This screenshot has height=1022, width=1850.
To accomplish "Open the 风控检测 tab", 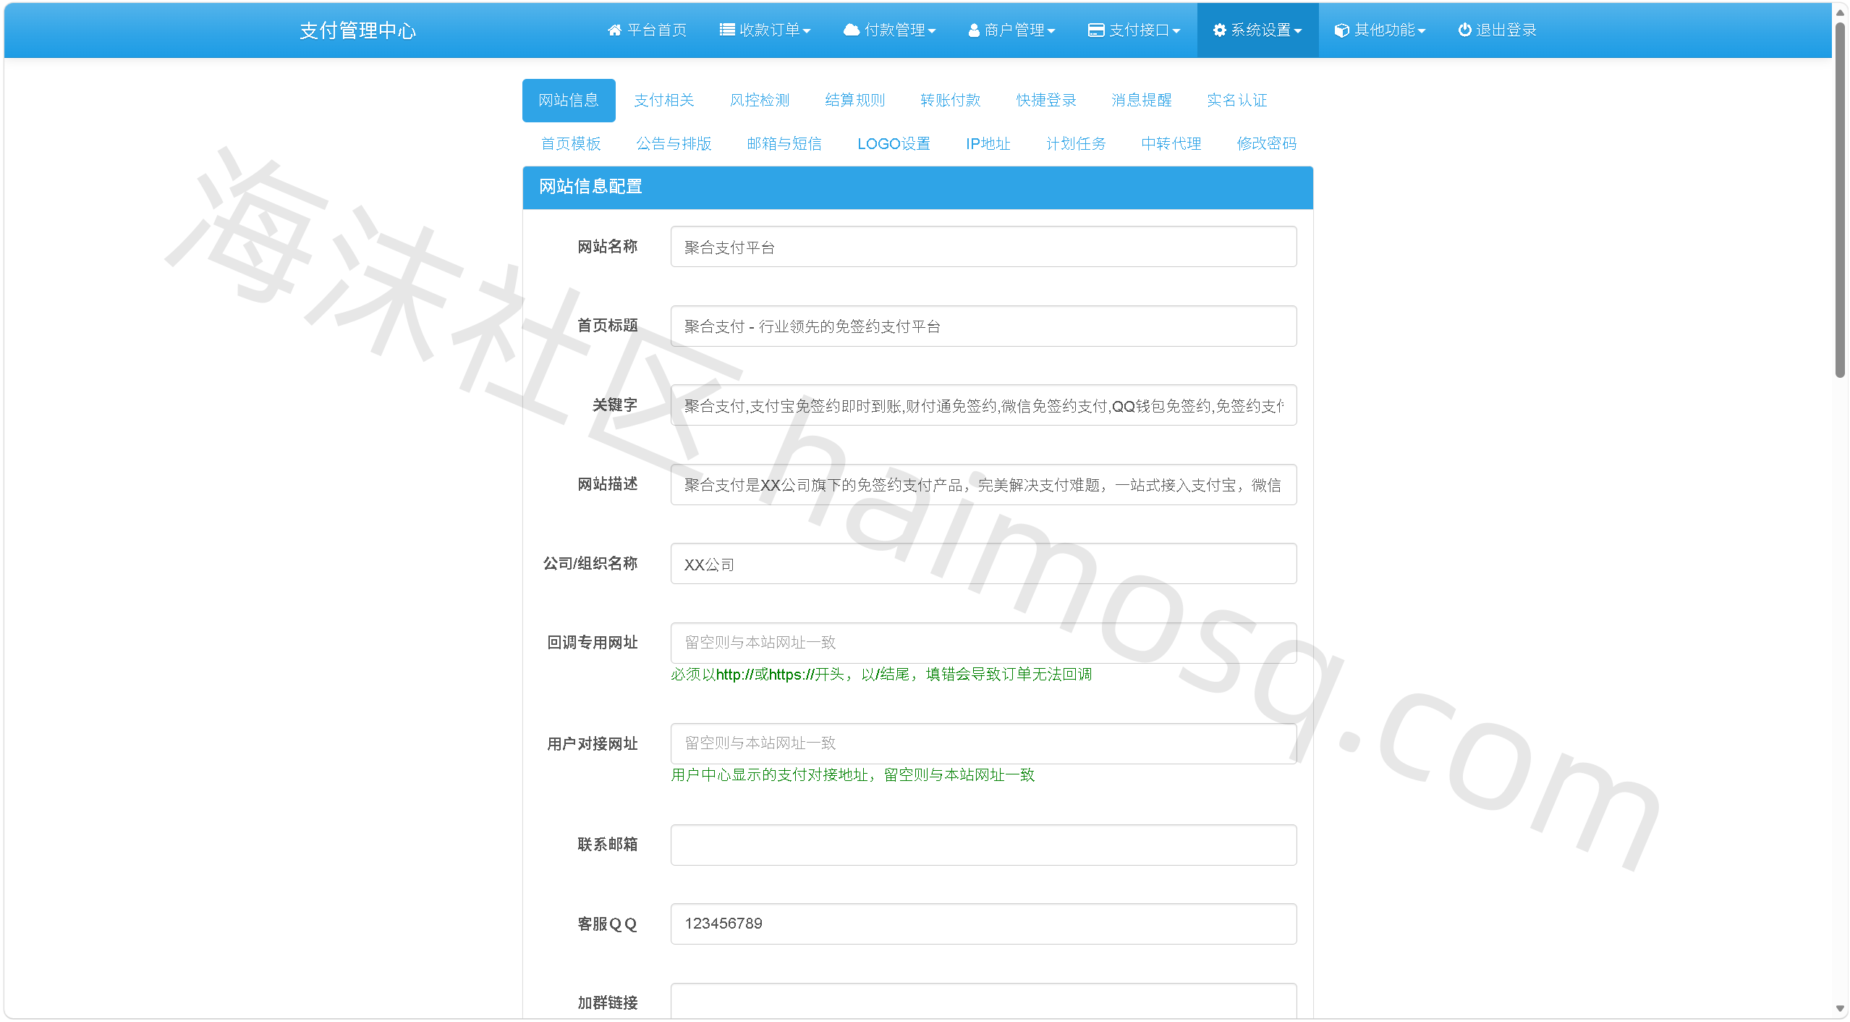I will 760,100.
